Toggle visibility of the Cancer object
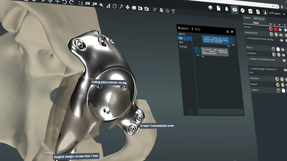The image size is (287, 161). coord(280,30)
